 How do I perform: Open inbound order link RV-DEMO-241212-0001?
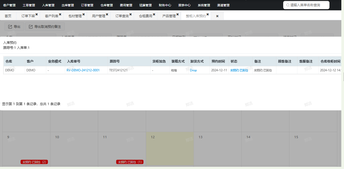[83, 70]
